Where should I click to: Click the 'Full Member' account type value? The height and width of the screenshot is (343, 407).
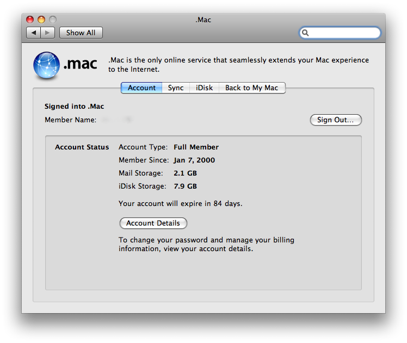pos(196,147)
